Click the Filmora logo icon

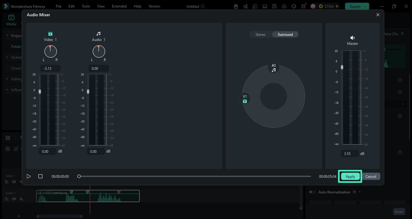tap(6, 6)
